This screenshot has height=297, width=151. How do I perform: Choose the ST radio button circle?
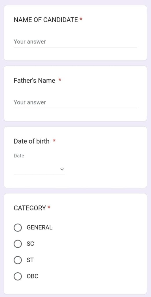(18, 260)
